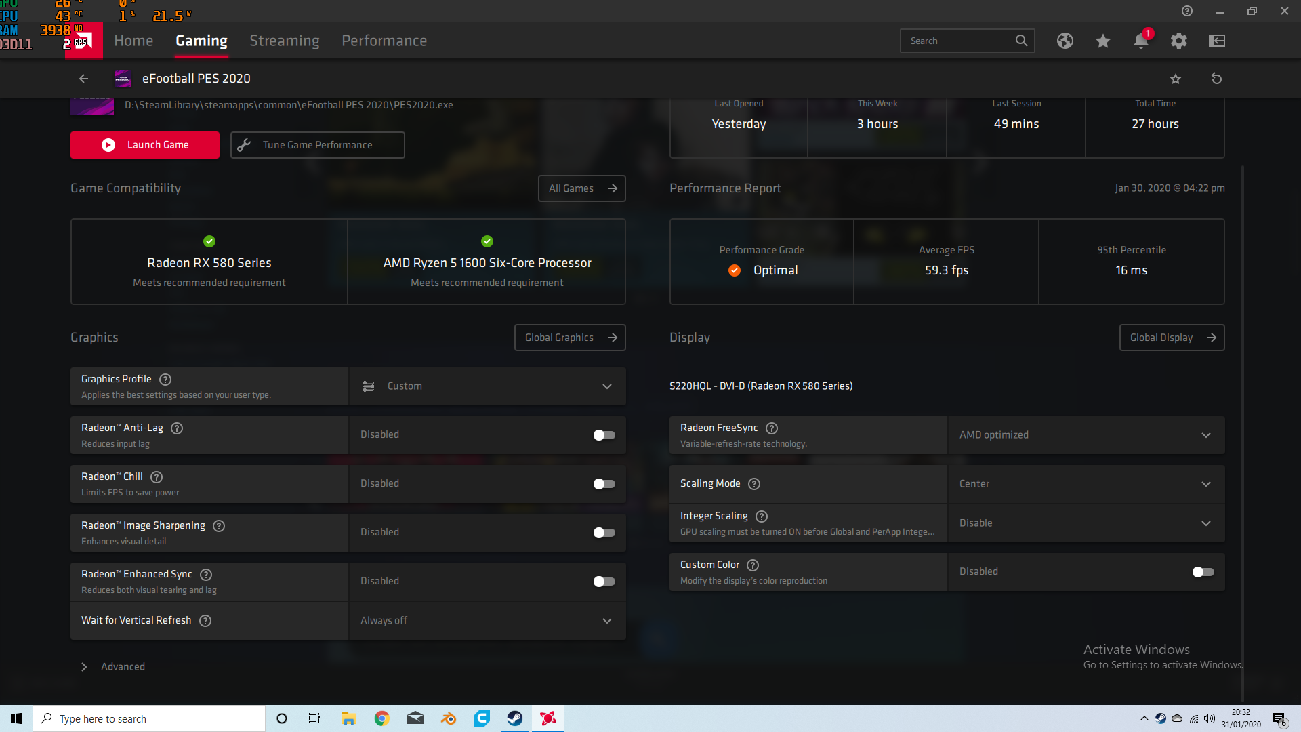
Task: Favorite eFootball PES 2020 with star
Action: point(1176,79)
